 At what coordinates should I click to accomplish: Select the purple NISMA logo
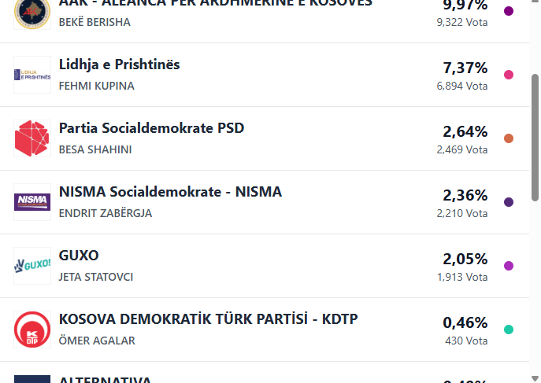[x=32, y=202]
